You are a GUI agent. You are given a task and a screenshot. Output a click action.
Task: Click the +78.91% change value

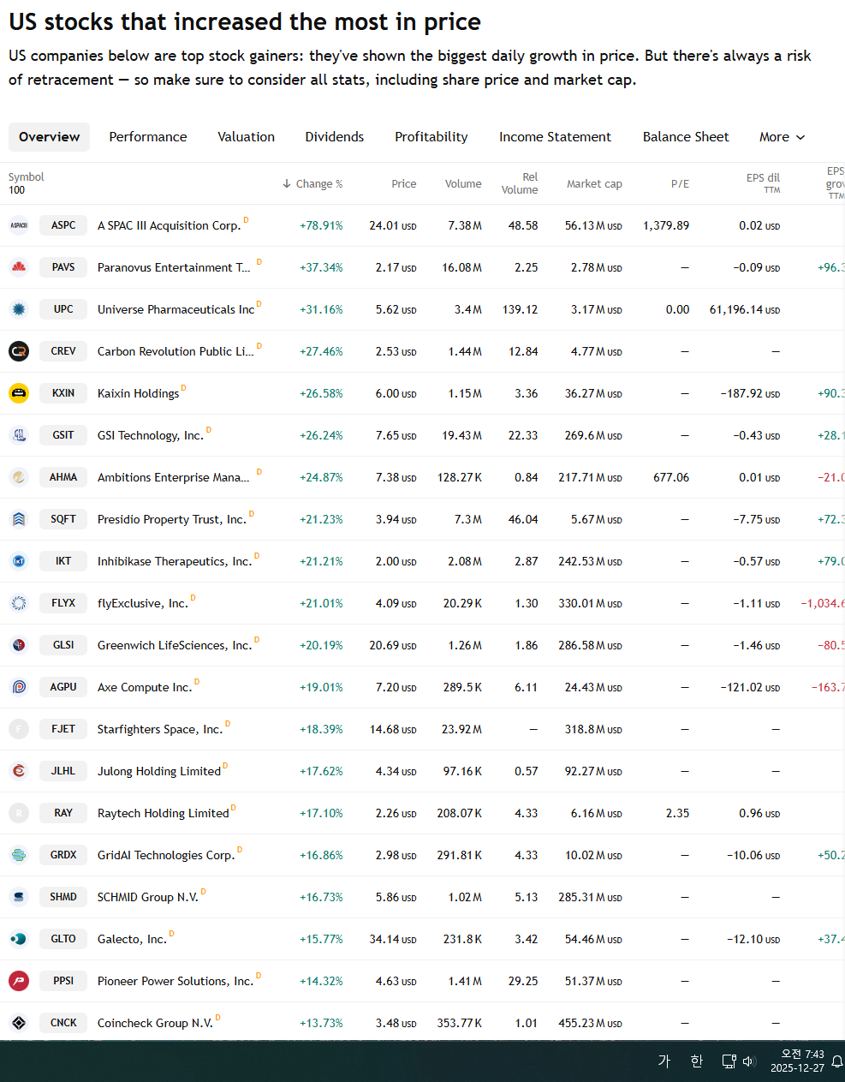coord(321,225)
